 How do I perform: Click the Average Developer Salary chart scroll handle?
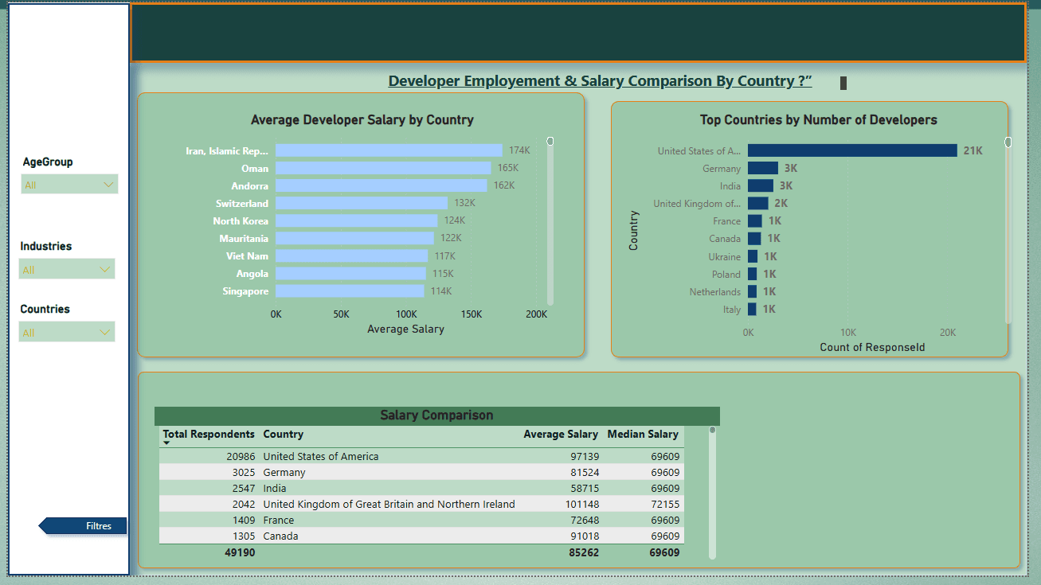tap(550, 141)
